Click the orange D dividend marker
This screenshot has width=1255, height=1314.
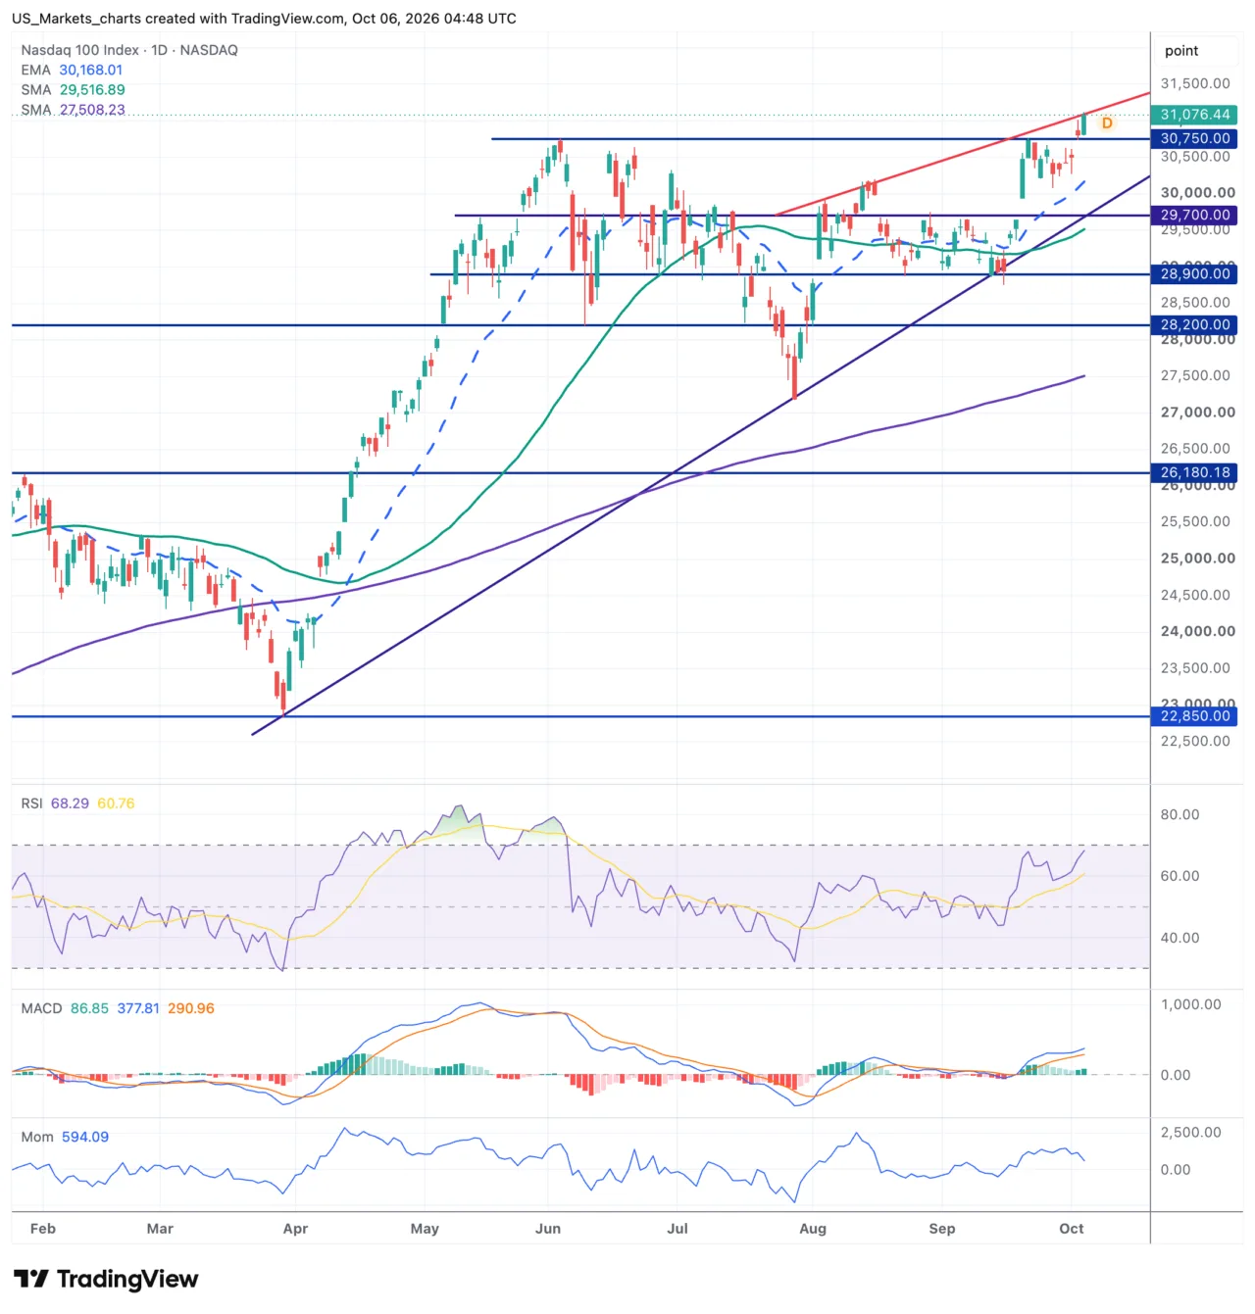click(1107, 123)
